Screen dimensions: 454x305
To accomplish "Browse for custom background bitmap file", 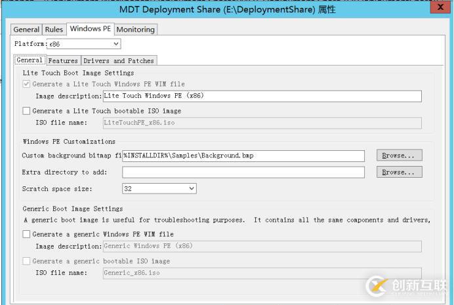I will point(400,155).
